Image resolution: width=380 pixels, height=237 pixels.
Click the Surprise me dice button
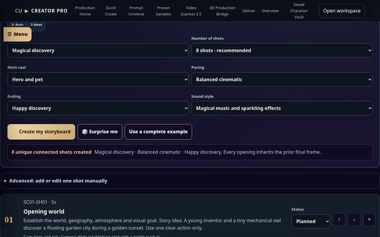pos(100,132)
